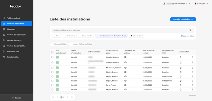Expand the Parc filter dropdown
This screenshot has height=101, width=212.
click(x=56, y=36)
